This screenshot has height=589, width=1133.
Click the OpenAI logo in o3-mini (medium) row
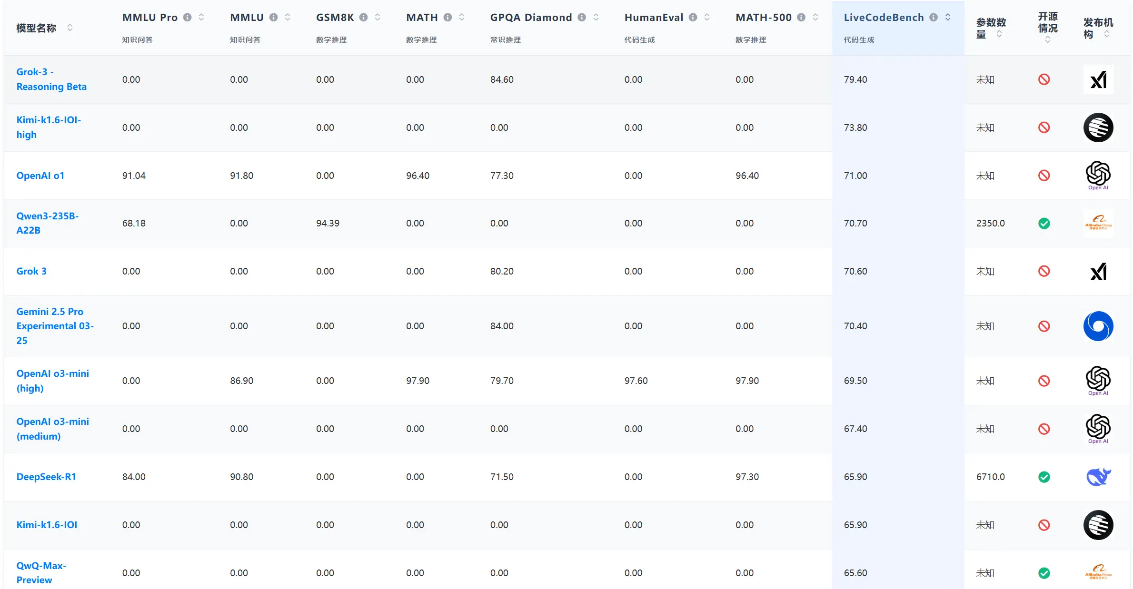pyautogui.click(x=1098, y=429)
